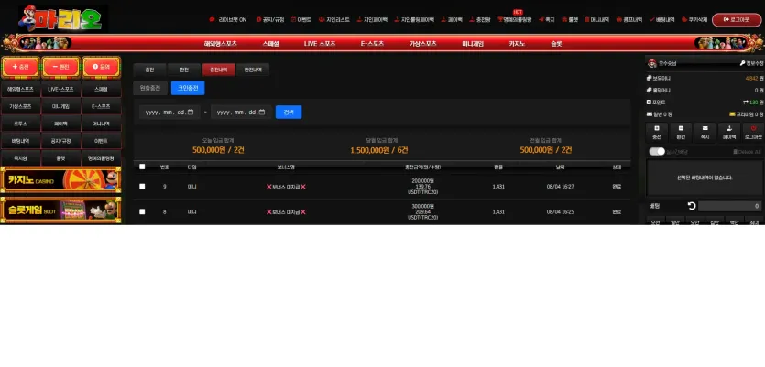Screen dimensions: 765x367
Task: Click the points exchange arrows icon
Action: pos(746,103)
